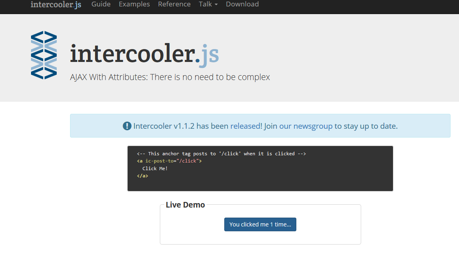Follow the 'released' link in announcement
459x253 pixels.
[x=246, y=126]
